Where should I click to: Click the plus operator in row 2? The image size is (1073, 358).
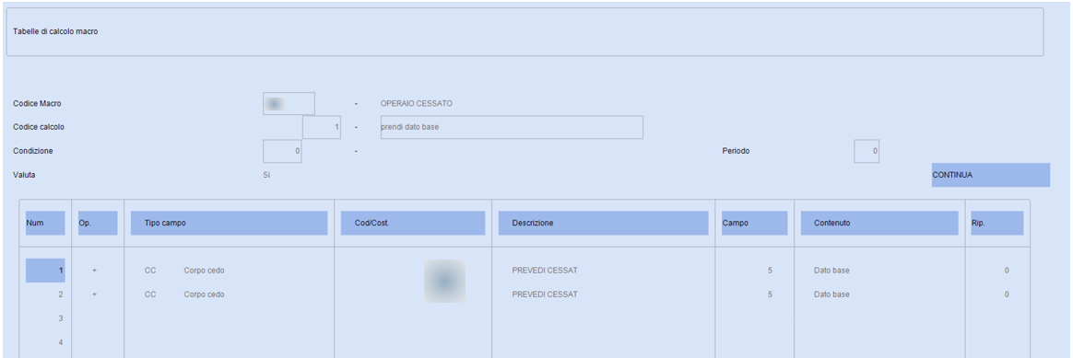coord(94,294)
